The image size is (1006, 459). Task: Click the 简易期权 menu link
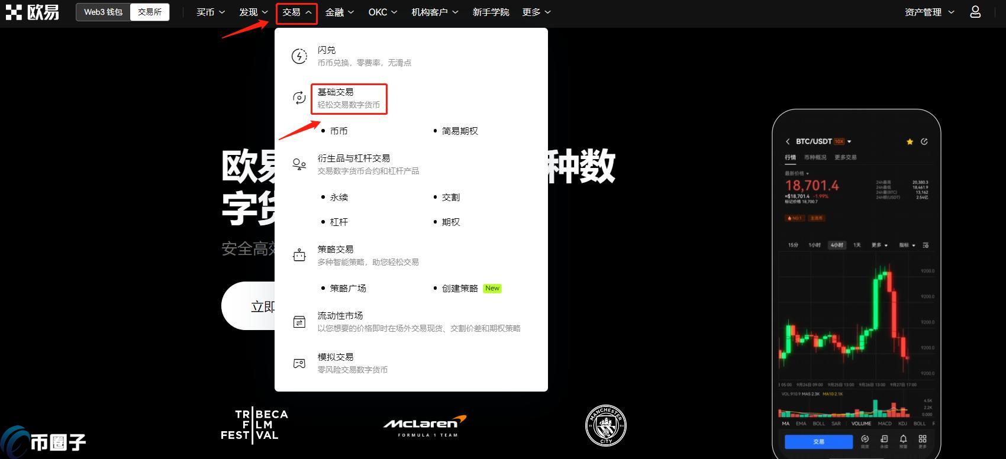tap(460, 131)
